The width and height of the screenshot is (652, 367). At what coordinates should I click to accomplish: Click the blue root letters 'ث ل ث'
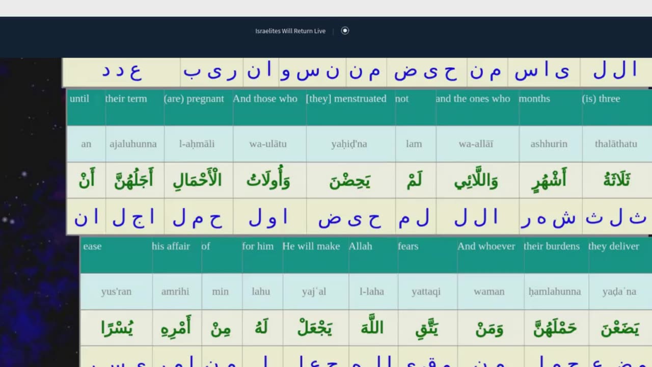[616, 218]
